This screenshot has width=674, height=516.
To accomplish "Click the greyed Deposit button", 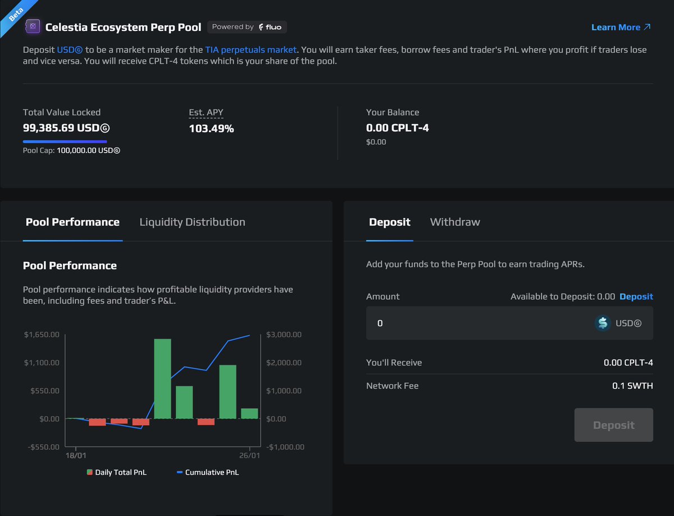I will 613,425.
